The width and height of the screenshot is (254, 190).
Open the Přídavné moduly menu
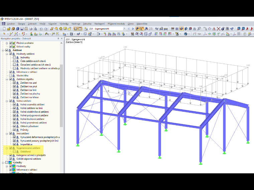click(116, 24)
